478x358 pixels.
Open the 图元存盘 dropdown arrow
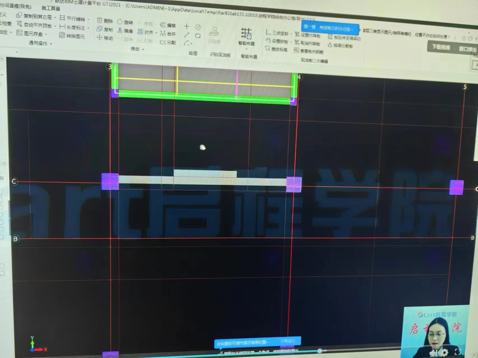(46, 34)
